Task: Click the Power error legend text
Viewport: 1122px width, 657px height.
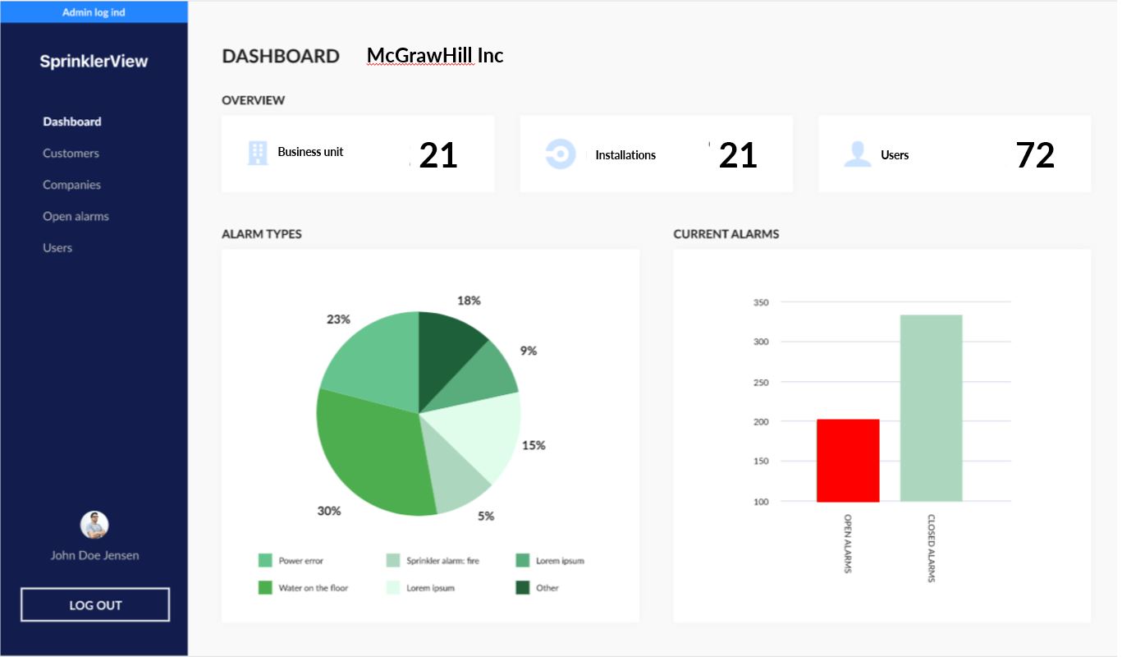Action: (301, 561)
